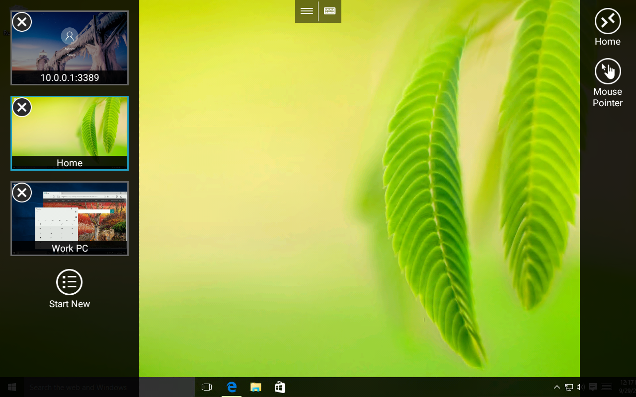Open the touch keyboard from the tray
This screenshot has width=636, height=397.
[606, 387]
